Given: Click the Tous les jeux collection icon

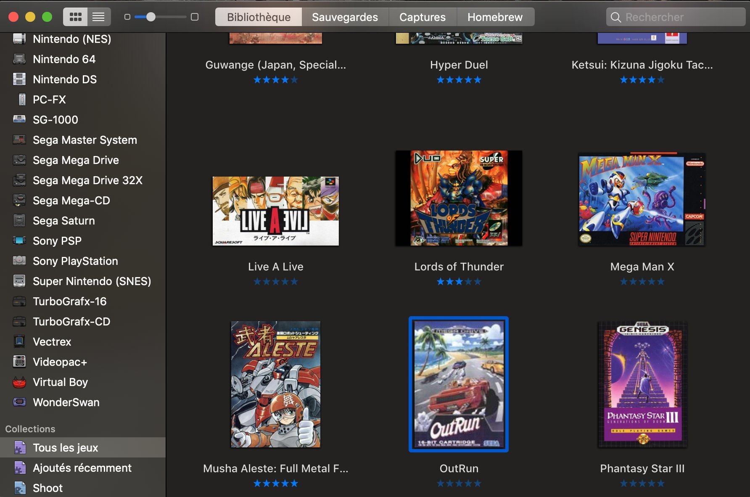Looking at the screenshot, I should [19, 447].
